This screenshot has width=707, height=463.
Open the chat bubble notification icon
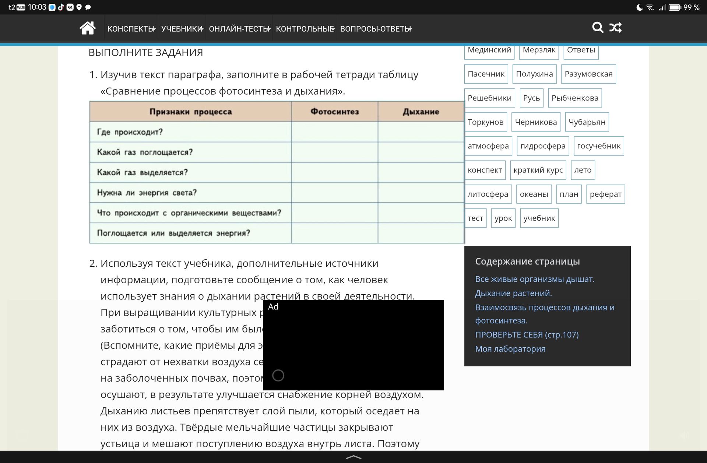pyautogui.click(x=88, y=7)
